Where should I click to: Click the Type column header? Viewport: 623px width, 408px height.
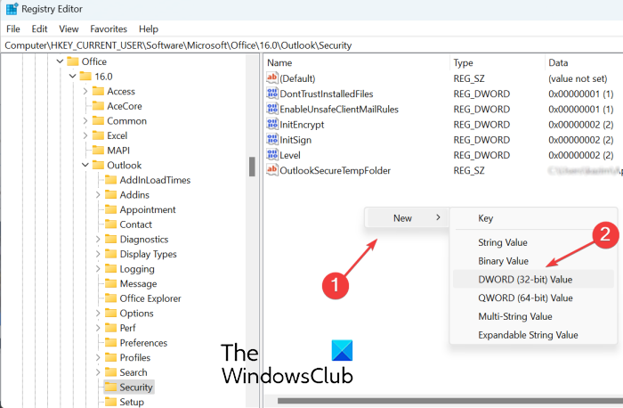coord(463,62)
